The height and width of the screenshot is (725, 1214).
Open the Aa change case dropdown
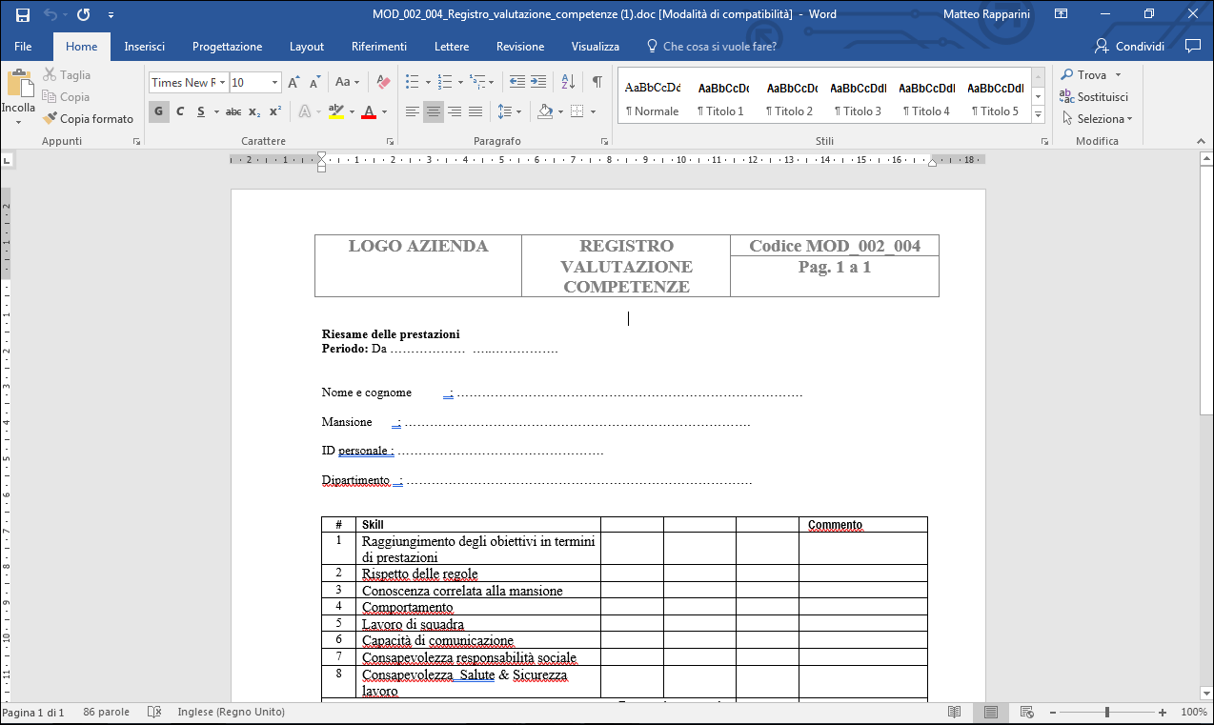348,83
